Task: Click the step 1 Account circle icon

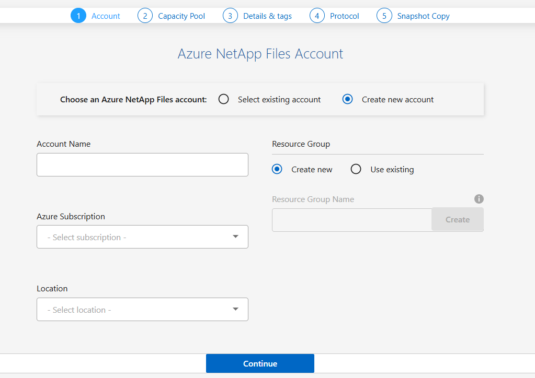Action: 78,16
